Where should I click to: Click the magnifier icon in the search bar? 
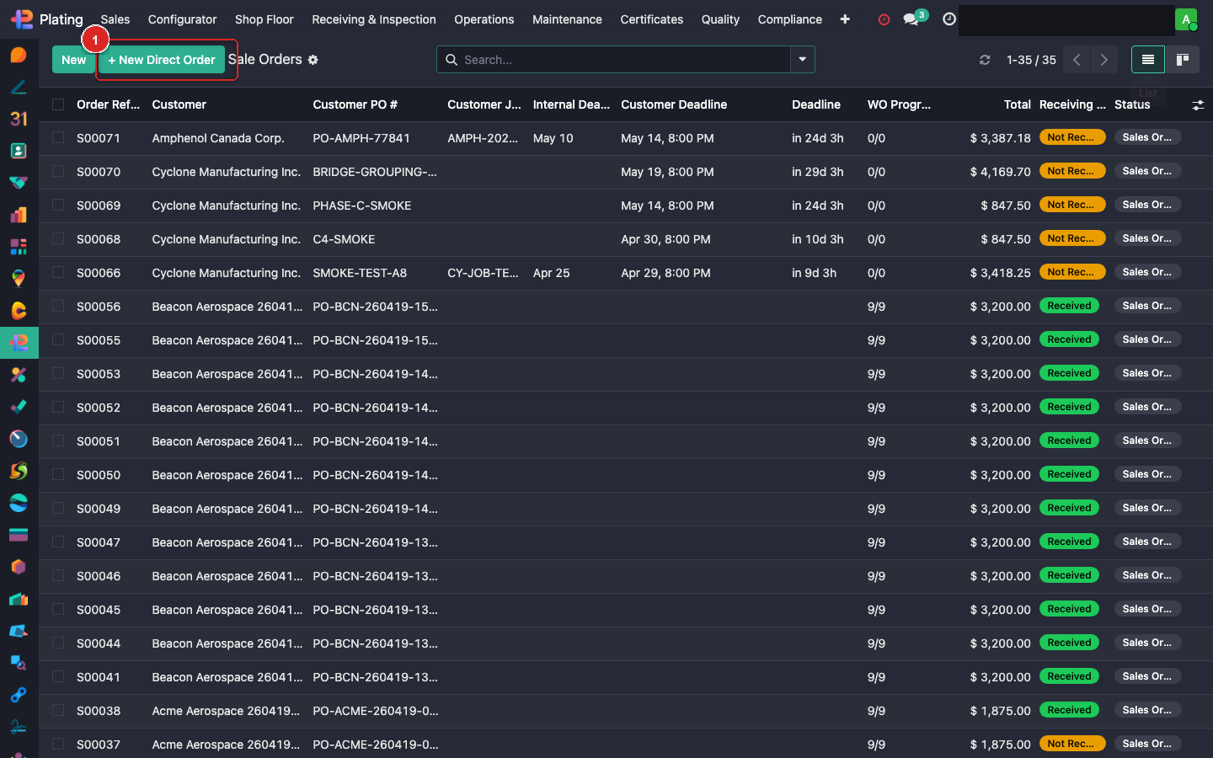click(452, 60)
